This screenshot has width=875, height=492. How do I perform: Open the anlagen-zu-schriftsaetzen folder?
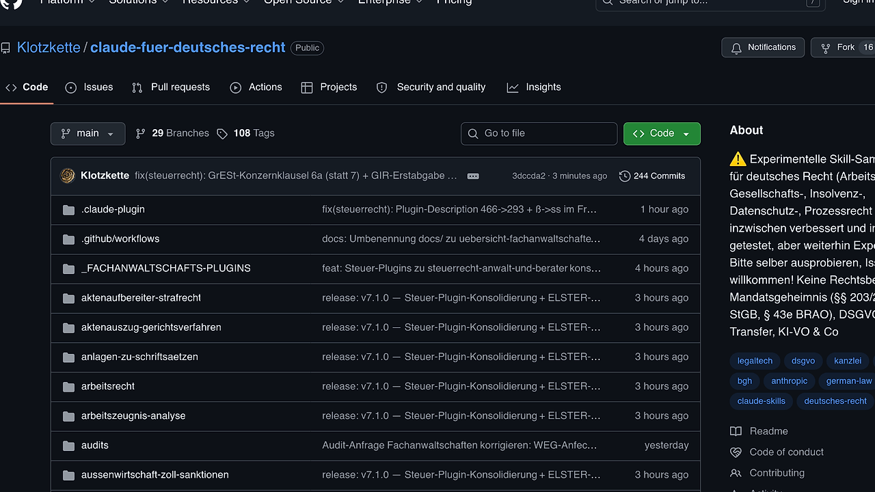point(139,356)
